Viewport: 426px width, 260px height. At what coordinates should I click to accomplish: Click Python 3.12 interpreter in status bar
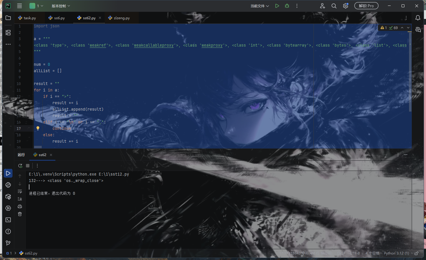pos(396,253)
